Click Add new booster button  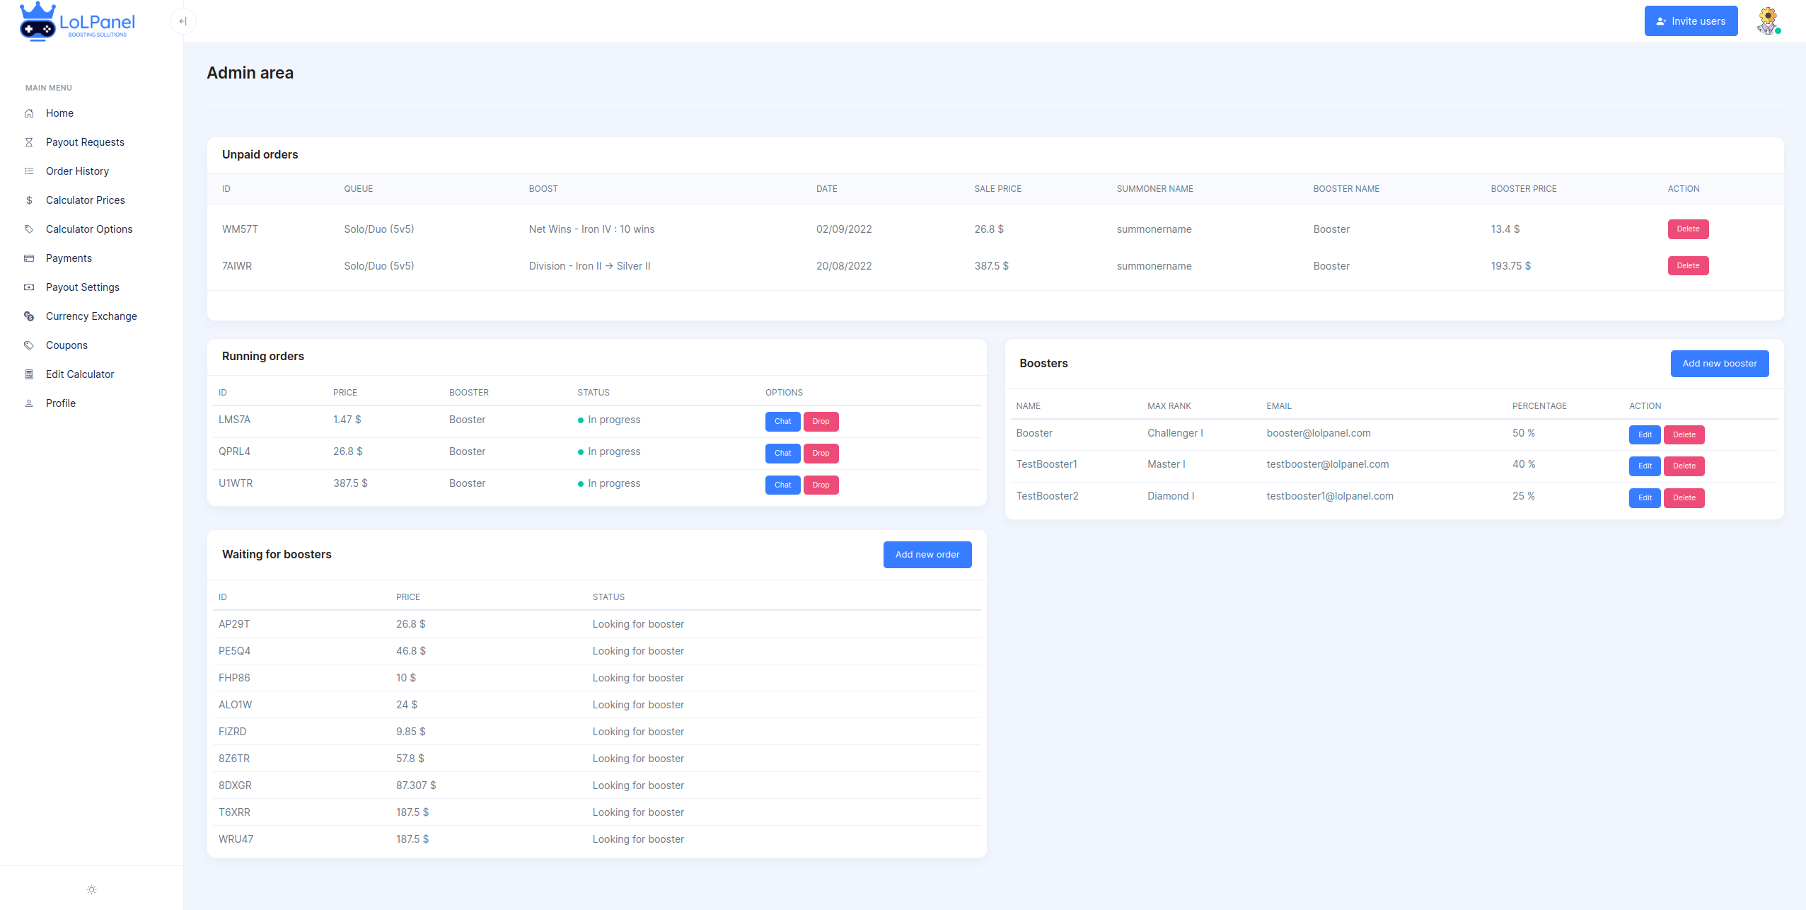point(1719,364)
